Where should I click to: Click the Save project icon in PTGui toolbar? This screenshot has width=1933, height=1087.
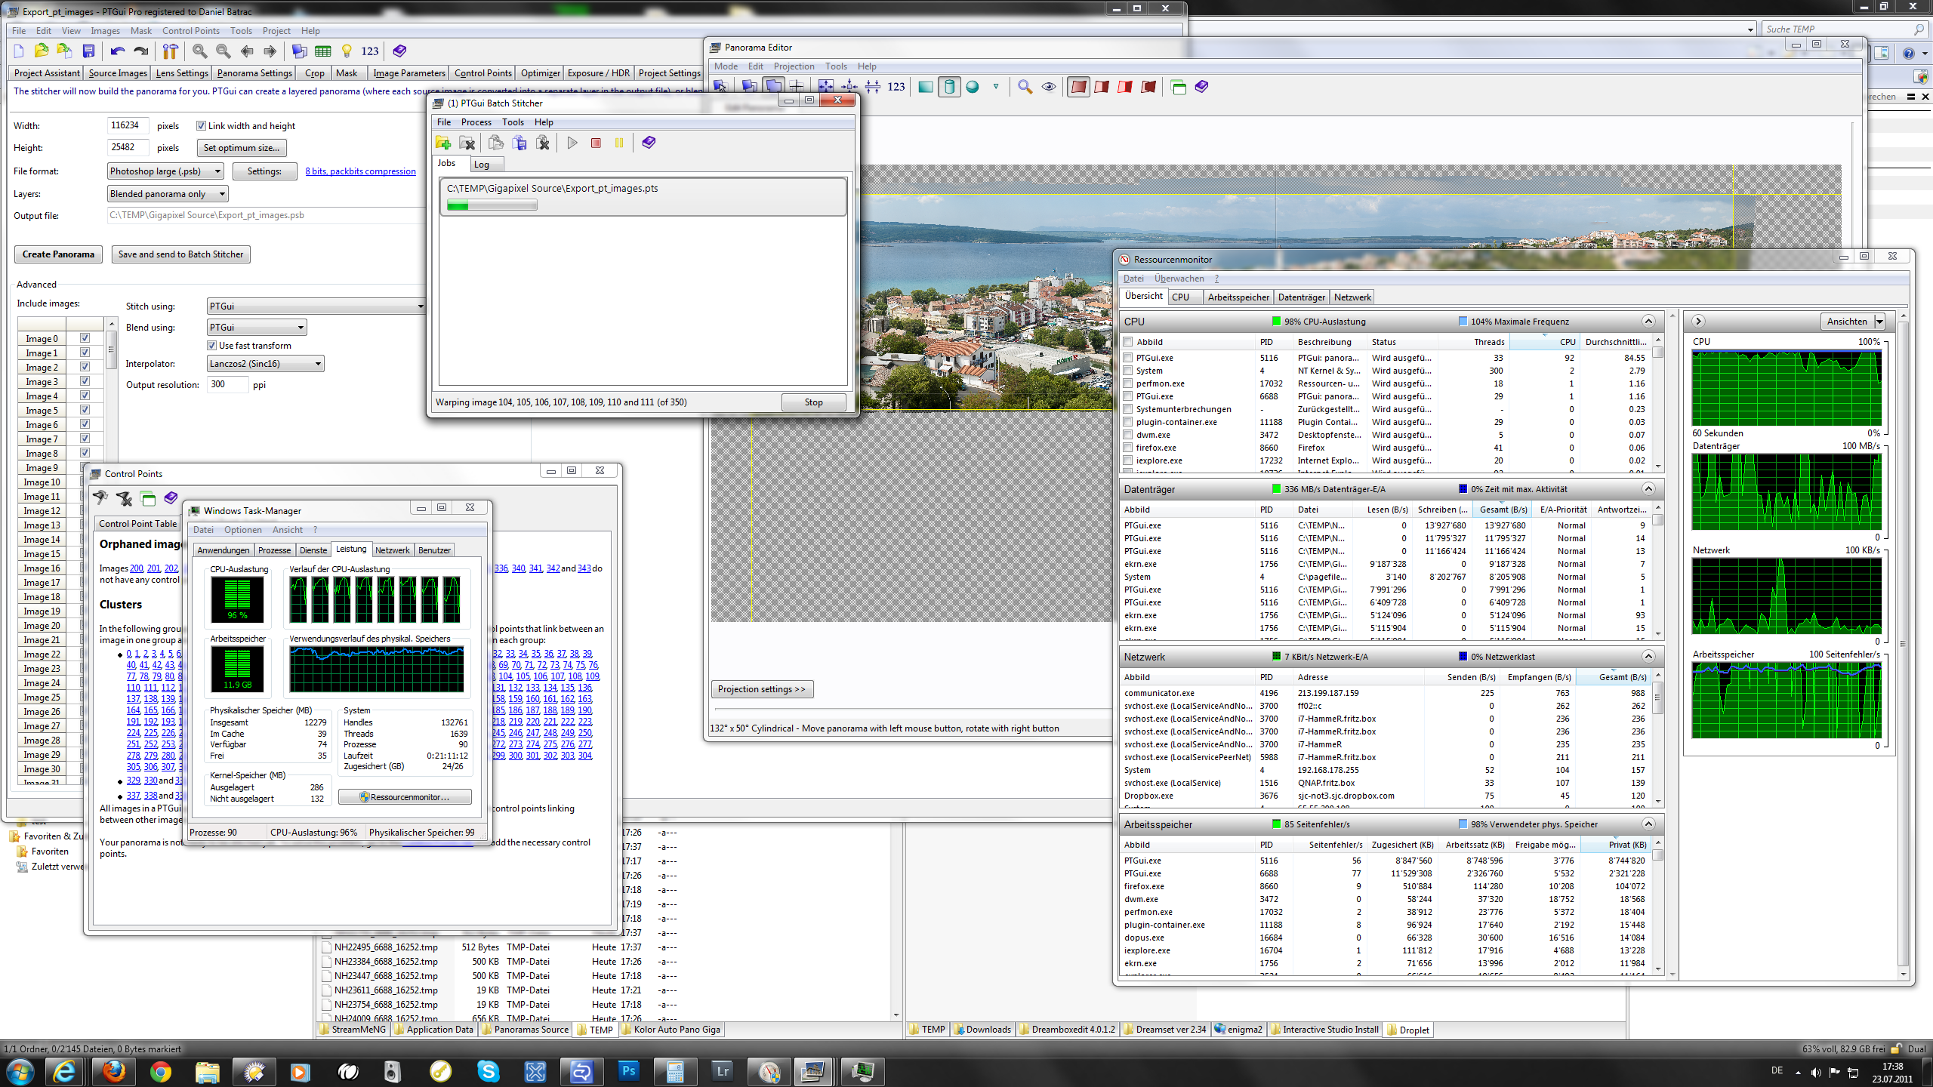tap(89, 51)
